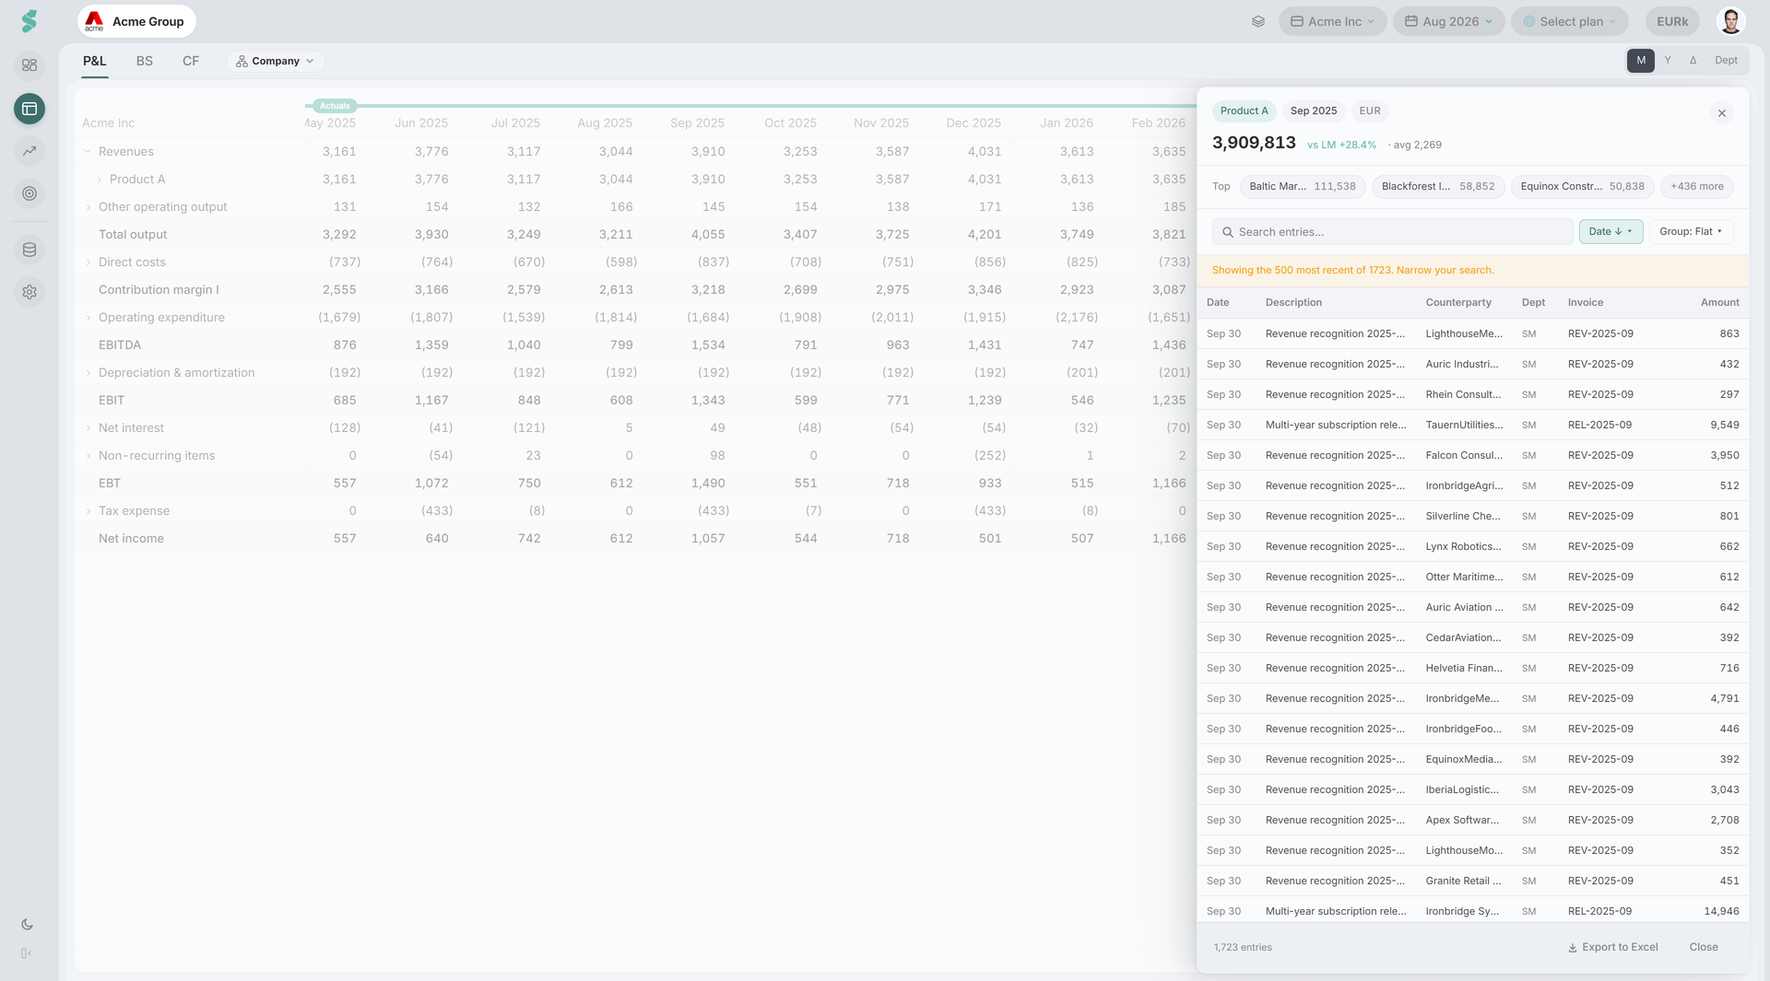The width and height of the screenshot is (1770, 981).
Task: Sort by the Description column header
Action: tap(1293, 303)
